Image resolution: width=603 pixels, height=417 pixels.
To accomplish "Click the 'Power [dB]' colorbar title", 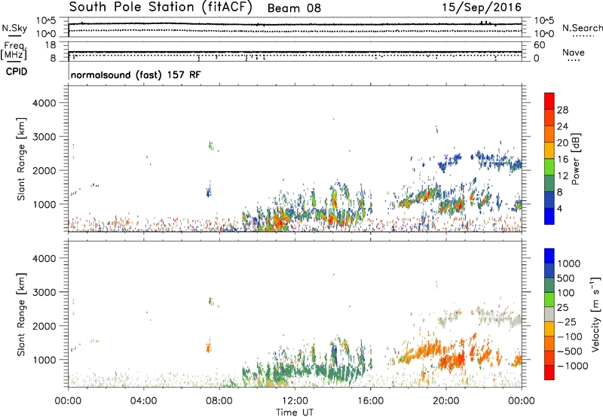I will (575, 159).
